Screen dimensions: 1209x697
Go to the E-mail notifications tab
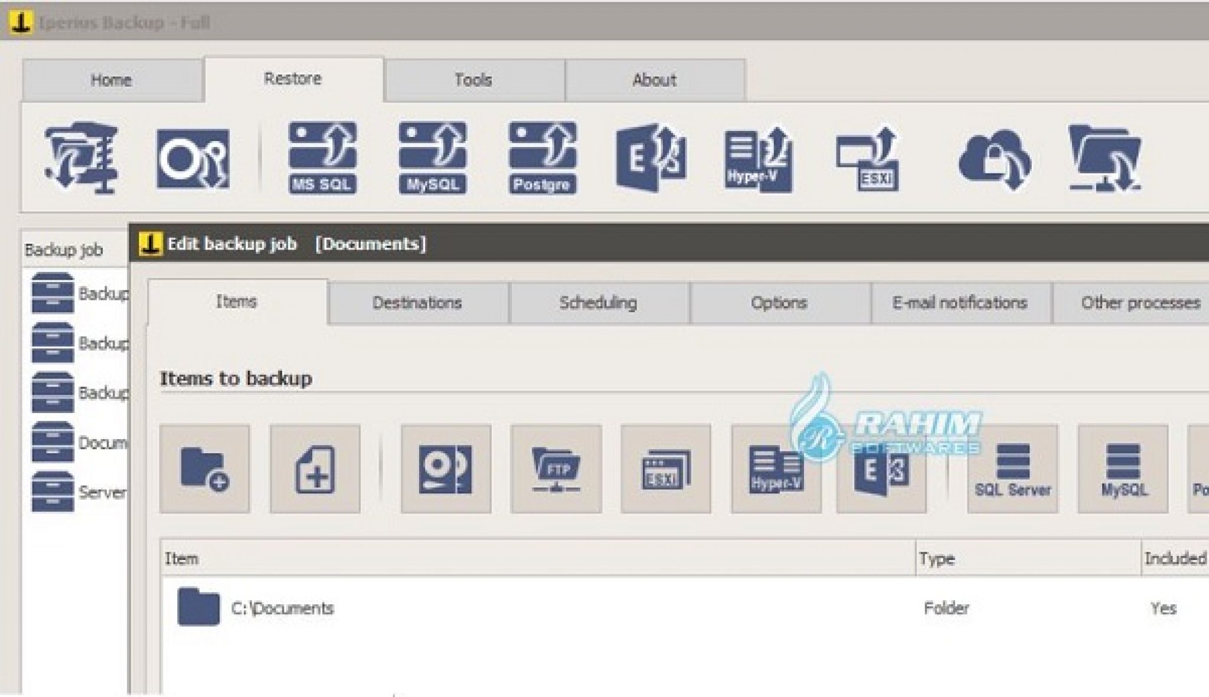960,303
